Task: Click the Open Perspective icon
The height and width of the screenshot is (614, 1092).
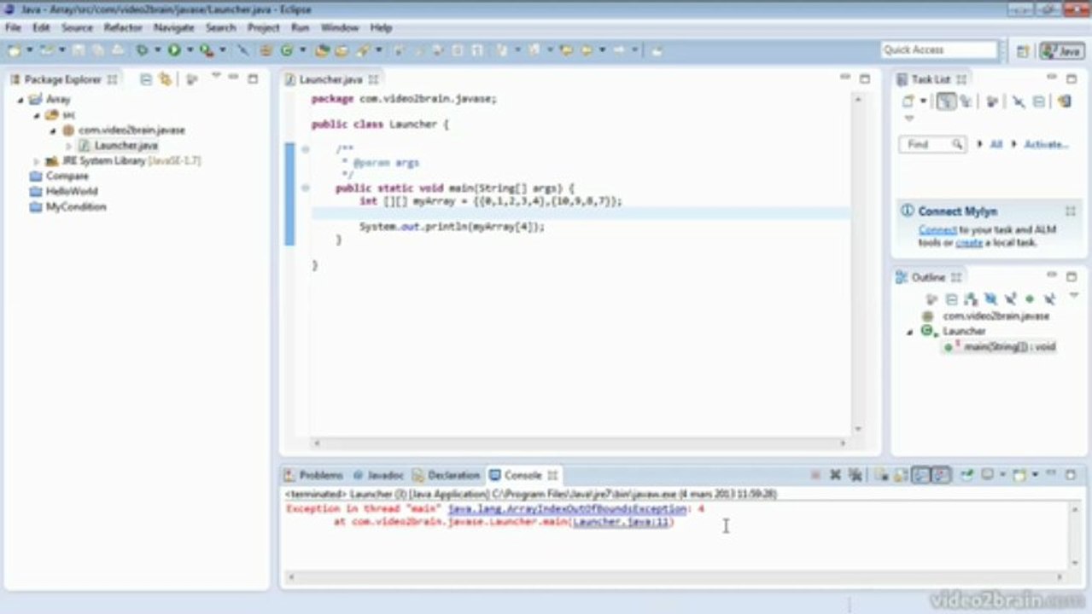Action: [x=1022, y=50]
